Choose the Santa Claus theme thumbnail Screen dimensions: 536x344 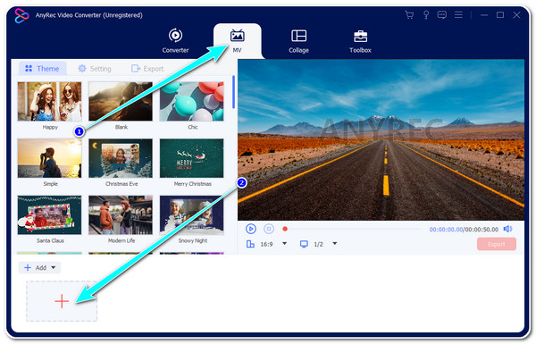coord(49,214)
